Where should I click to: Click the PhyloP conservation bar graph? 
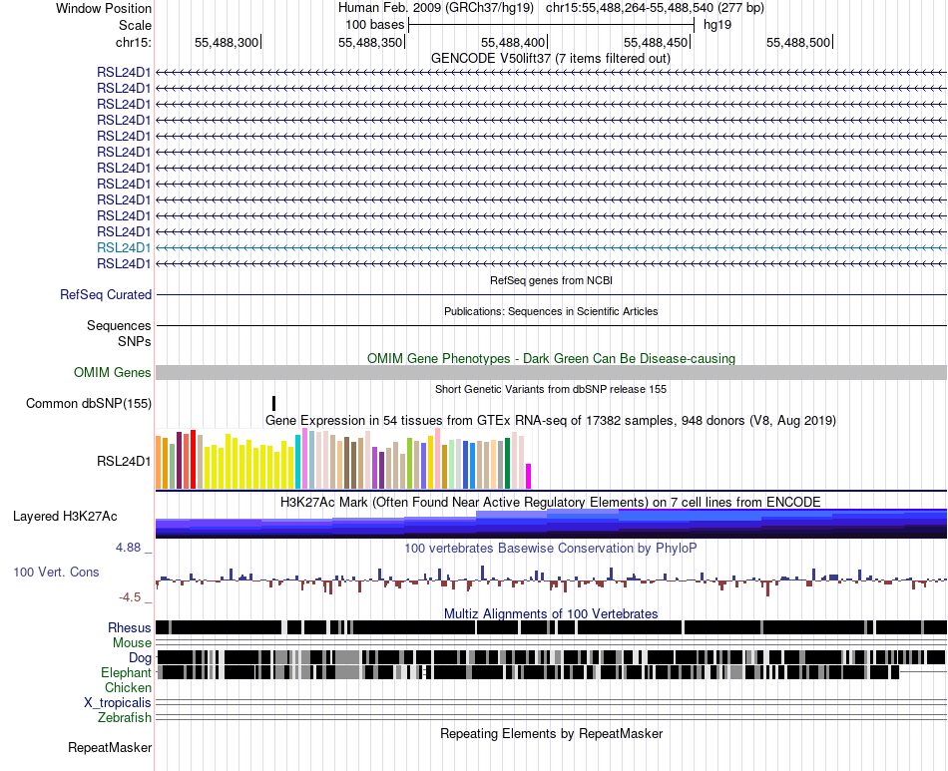[x=552, y=580]
